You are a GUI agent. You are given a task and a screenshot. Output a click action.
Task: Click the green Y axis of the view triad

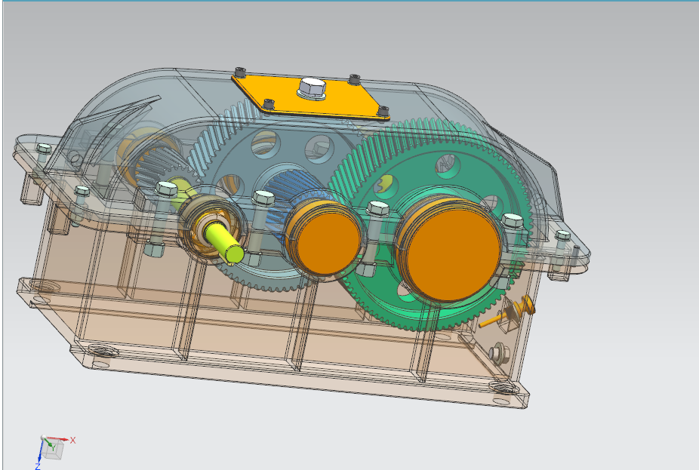pyautogui.click(x=50, y=443)
